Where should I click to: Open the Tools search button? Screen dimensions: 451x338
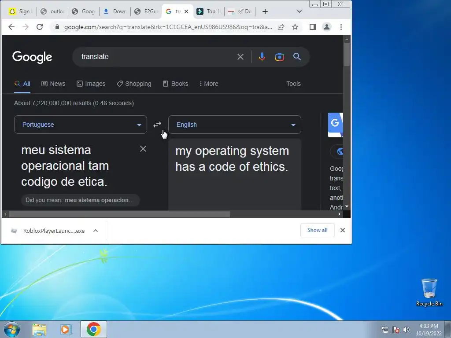(x=293, y=84)
